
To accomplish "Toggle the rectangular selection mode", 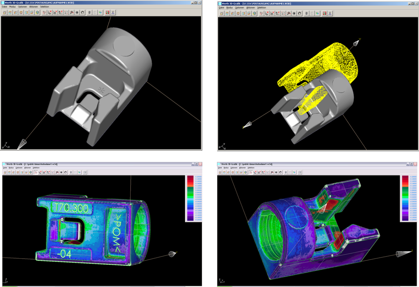I will point(65,12).
